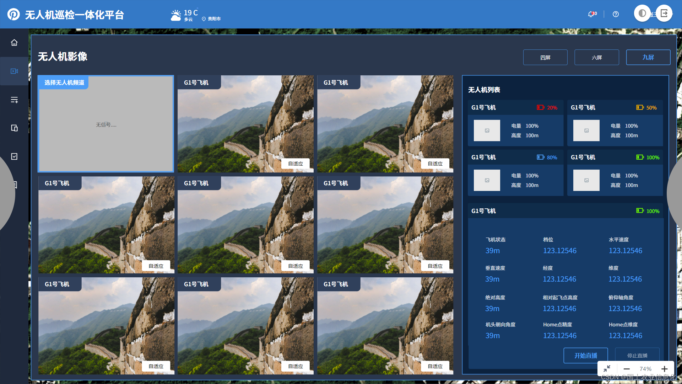Select the 九屏 nine-screen layout
Screen dimensions: 682x384
[648, 57]
